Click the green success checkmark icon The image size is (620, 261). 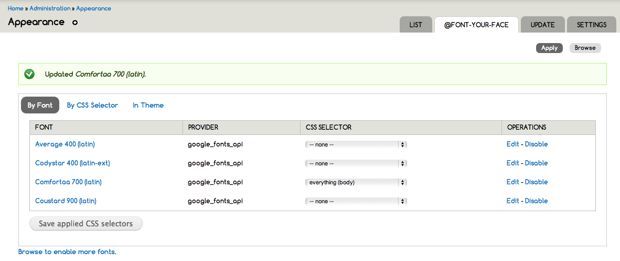coord(29,74)
